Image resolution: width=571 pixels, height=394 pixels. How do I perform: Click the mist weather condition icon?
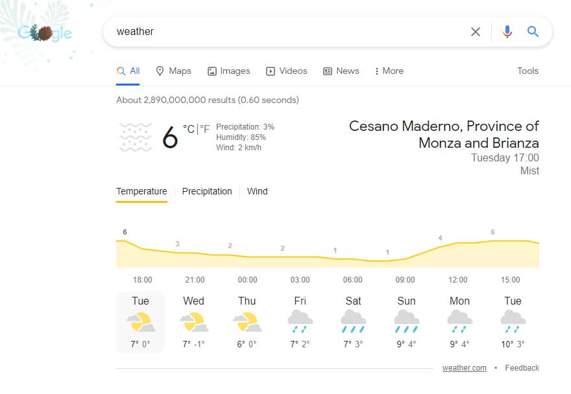[x=136, y=137]
